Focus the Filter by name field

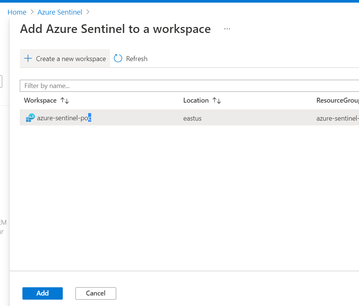click(x=187, y=86)
